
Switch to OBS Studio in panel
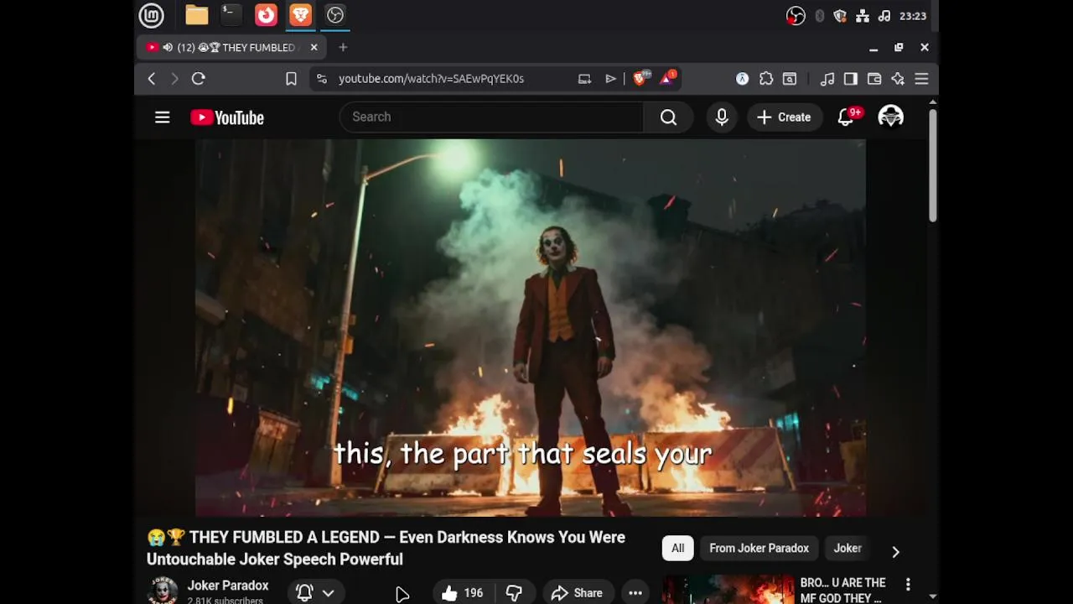pos(335,15)
